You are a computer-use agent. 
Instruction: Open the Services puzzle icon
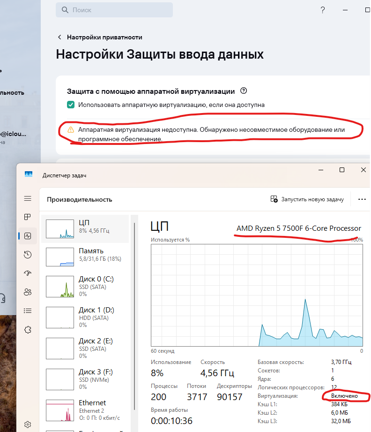[28, 330]
